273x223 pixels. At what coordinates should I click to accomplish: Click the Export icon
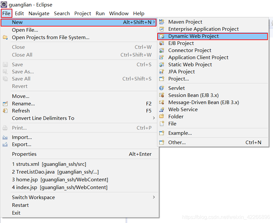coord(5,144)
